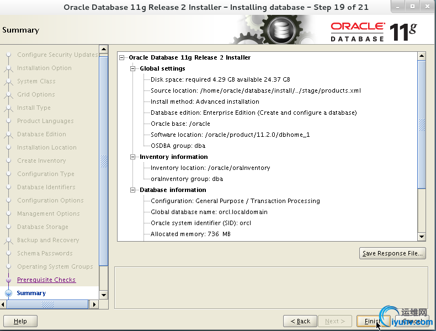The height and width of the screenshot is (331, 436).
Task: Click the Installation Option step
Action: click(x=44, y=68)
